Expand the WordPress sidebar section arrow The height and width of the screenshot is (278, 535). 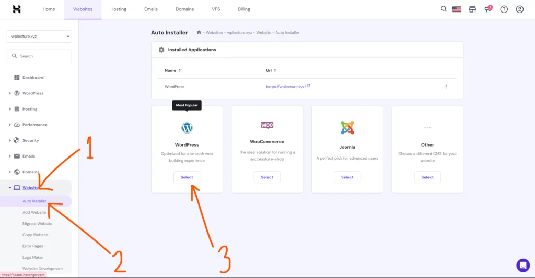(10, 93)
